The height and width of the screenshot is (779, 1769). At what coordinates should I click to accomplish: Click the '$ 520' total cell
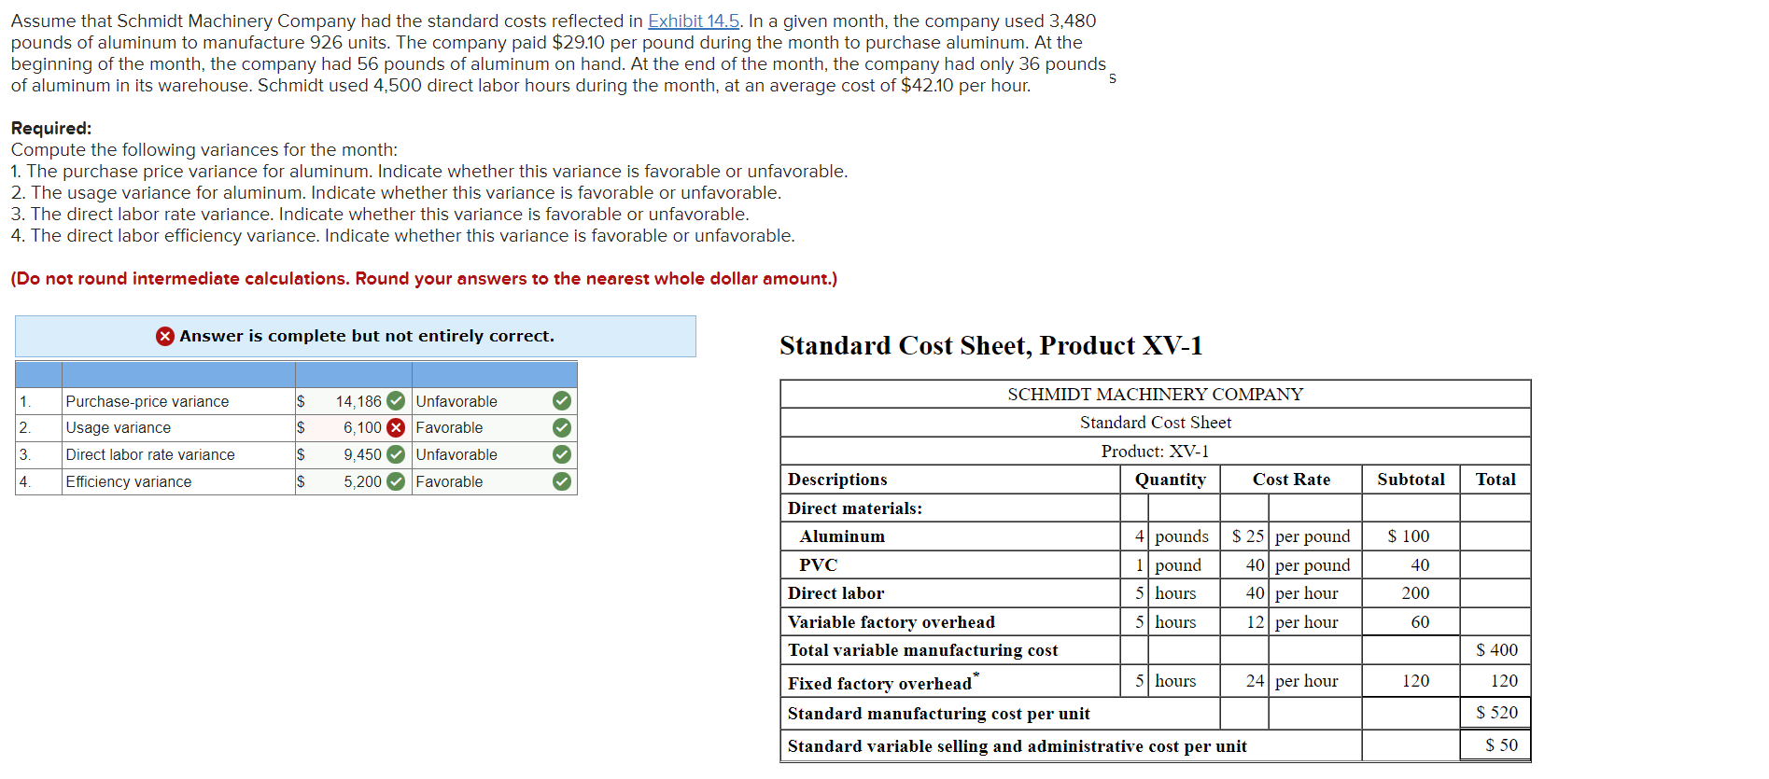click(1496, 713)
